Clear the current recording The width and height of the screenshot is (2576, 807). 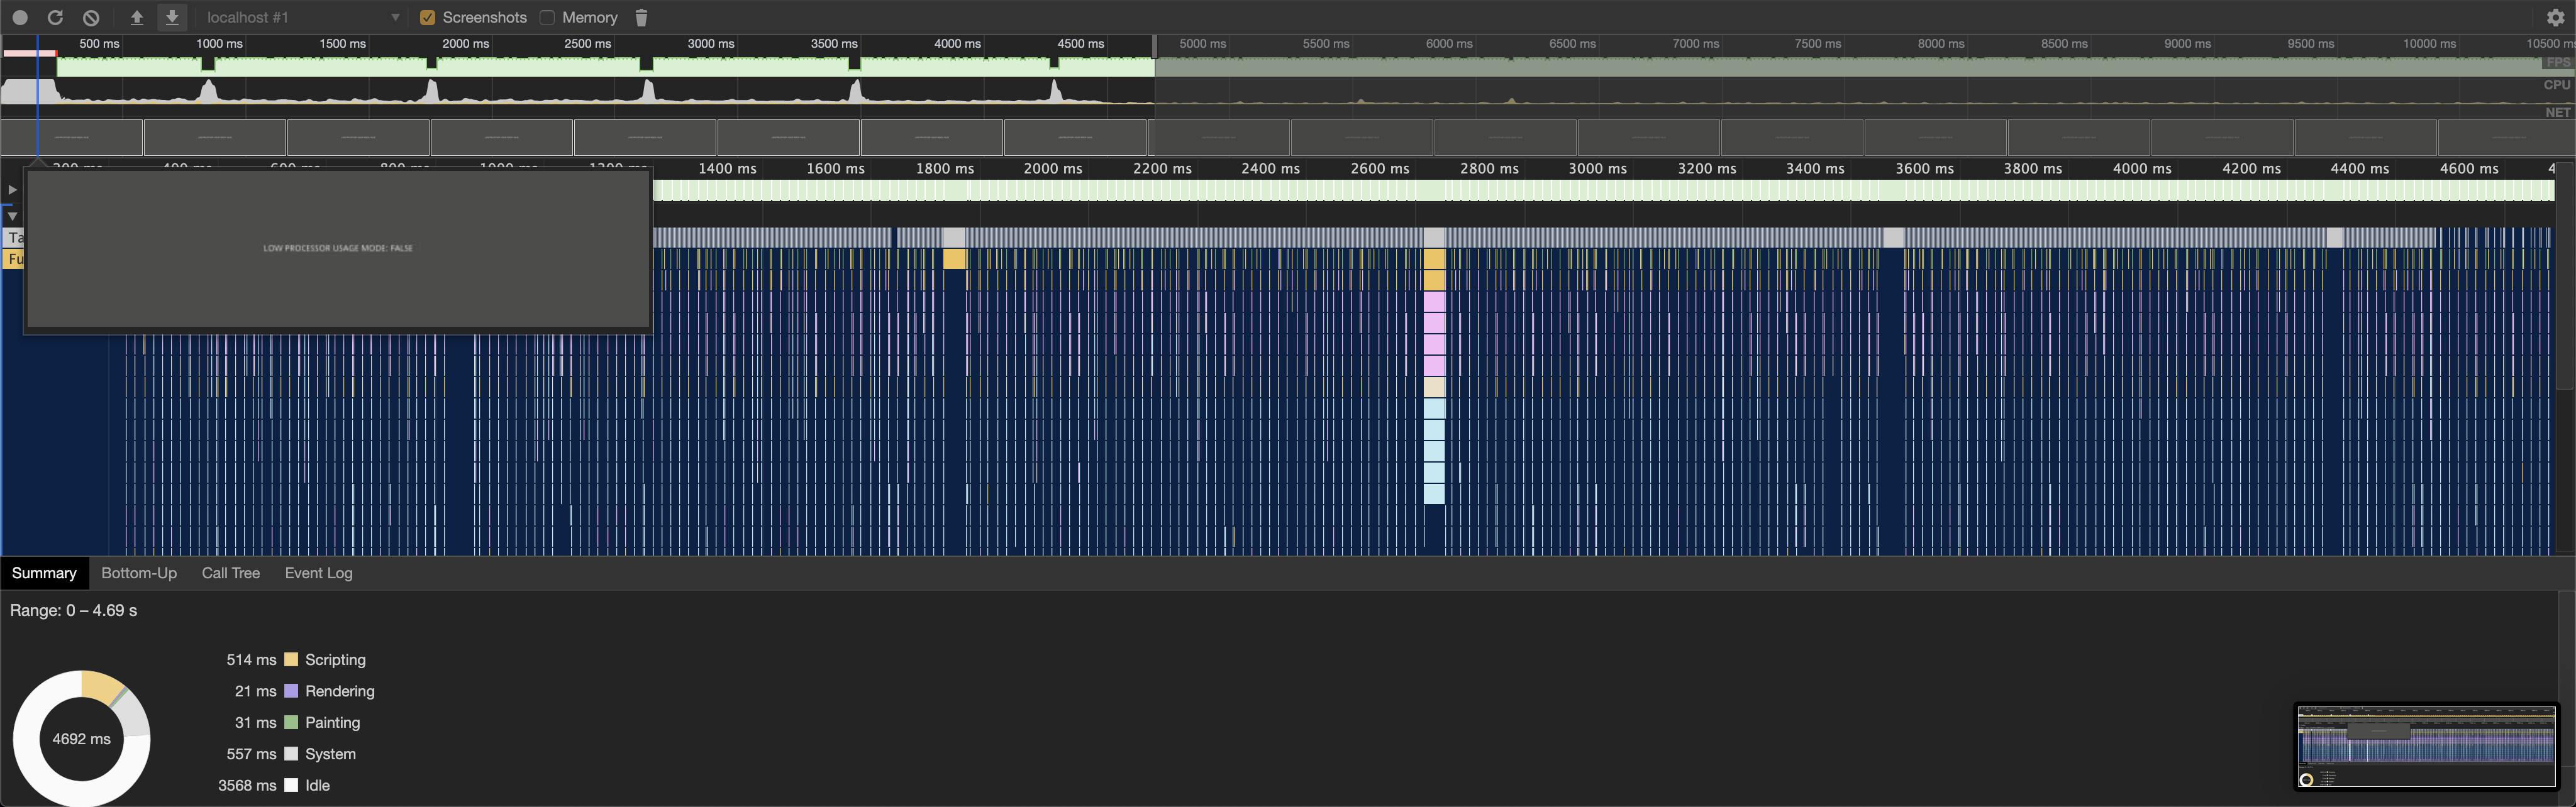point(91,17)
